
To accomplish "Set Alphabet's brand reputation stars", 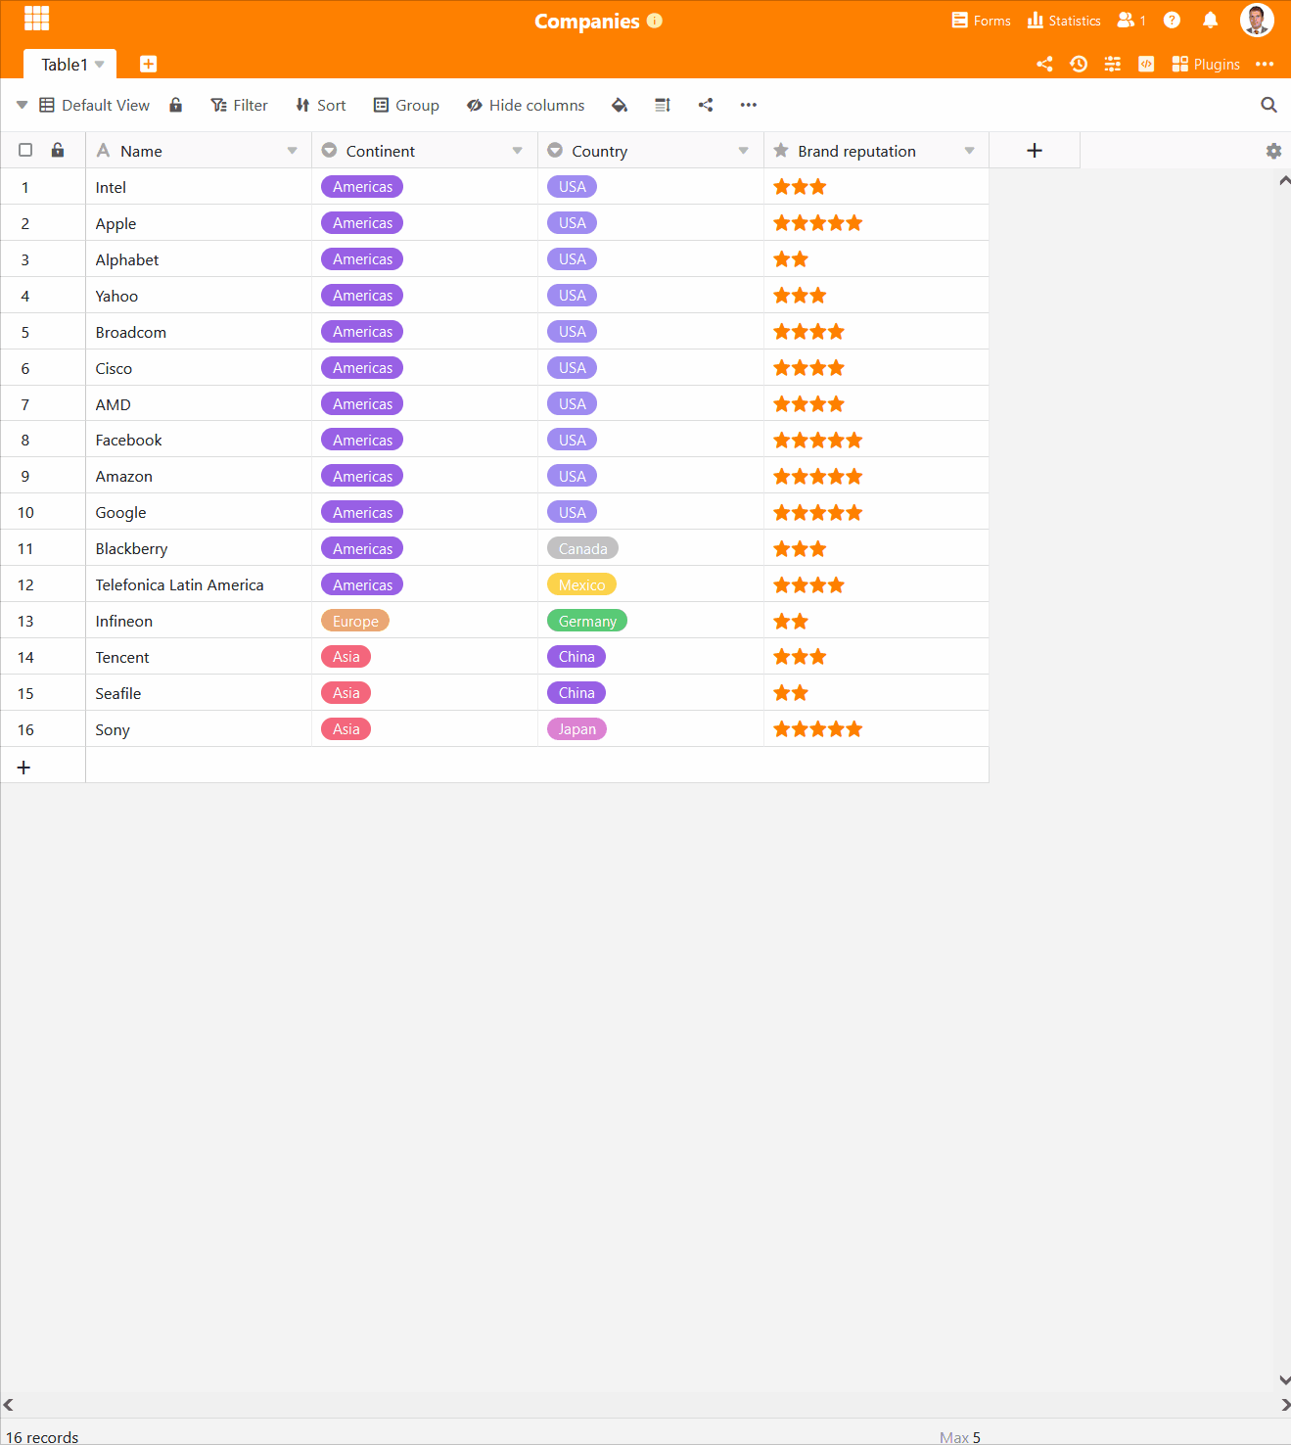I will [791, 259].
